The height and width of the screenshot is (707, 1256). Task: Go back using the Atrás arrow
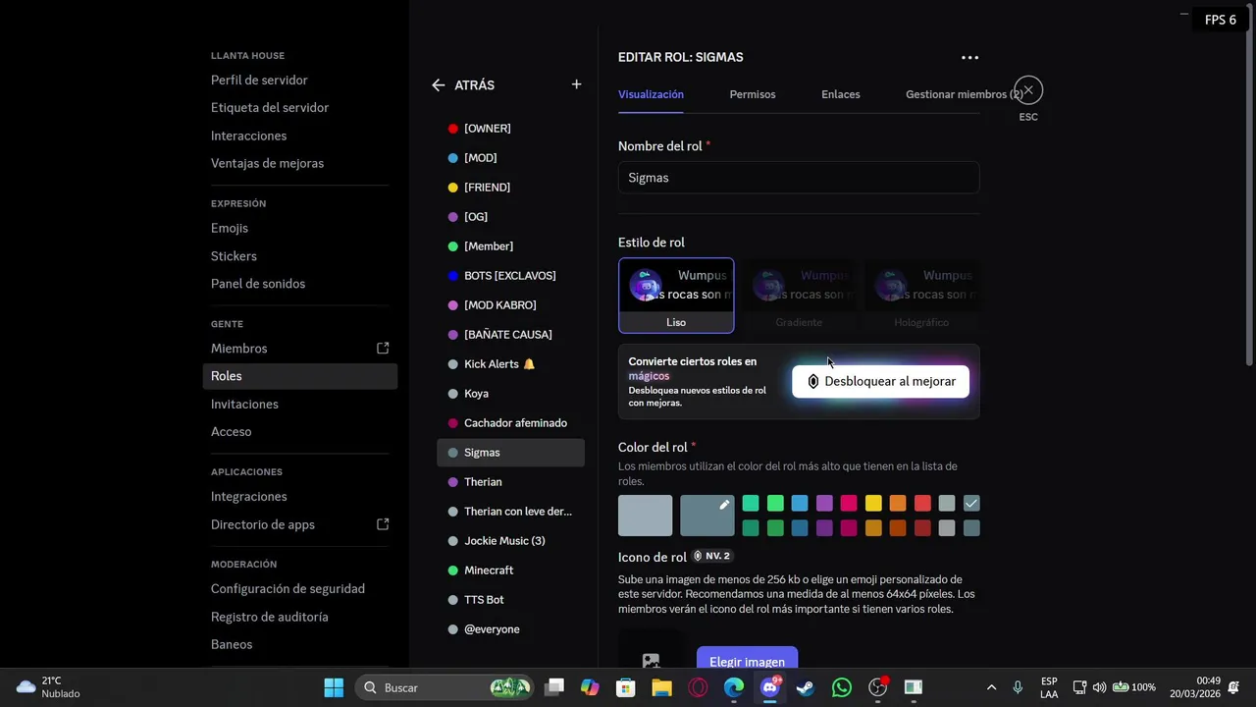pos(438,85)
